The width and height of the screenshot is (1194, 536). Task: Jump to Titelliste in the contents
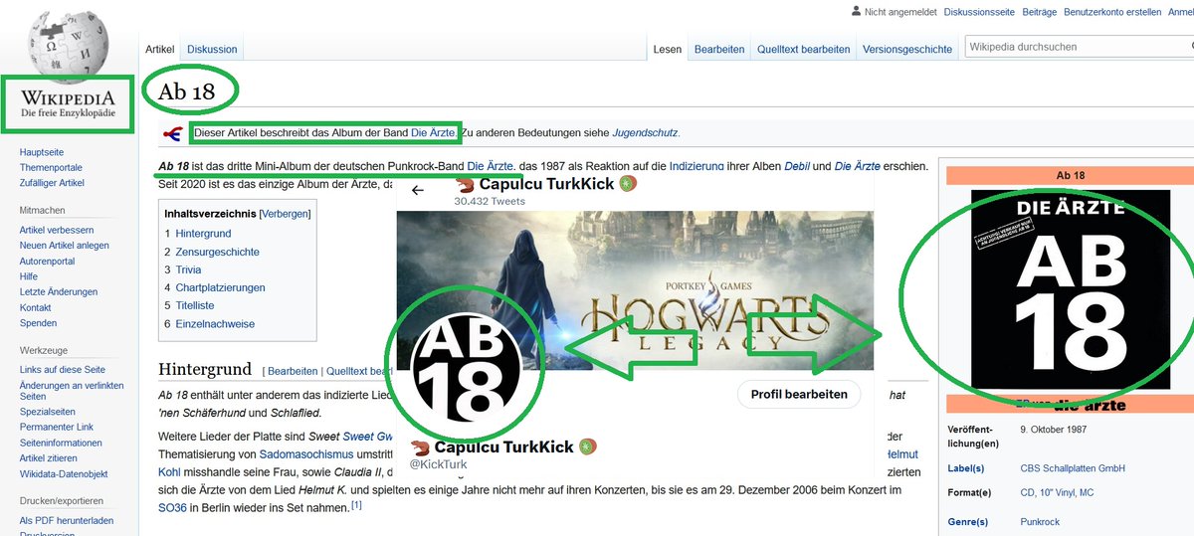point(195,305)
